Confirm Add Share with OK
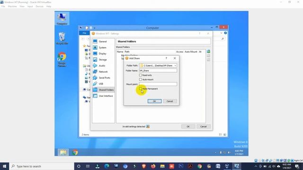303x170 pixels. pos(154,101)
